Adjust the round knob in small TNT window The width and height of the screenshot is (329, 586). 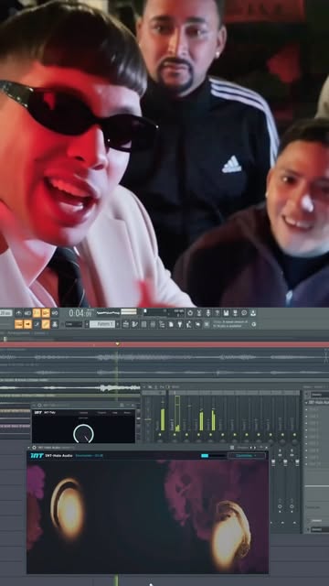(83, 434)
